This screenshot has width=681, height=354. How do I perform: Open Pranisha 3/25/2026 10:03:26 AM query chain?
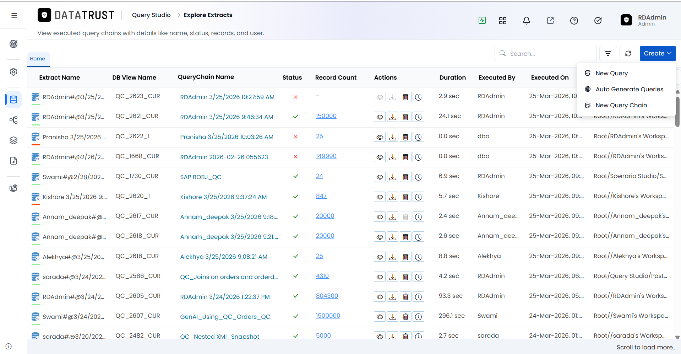click(x=227, y=137)
